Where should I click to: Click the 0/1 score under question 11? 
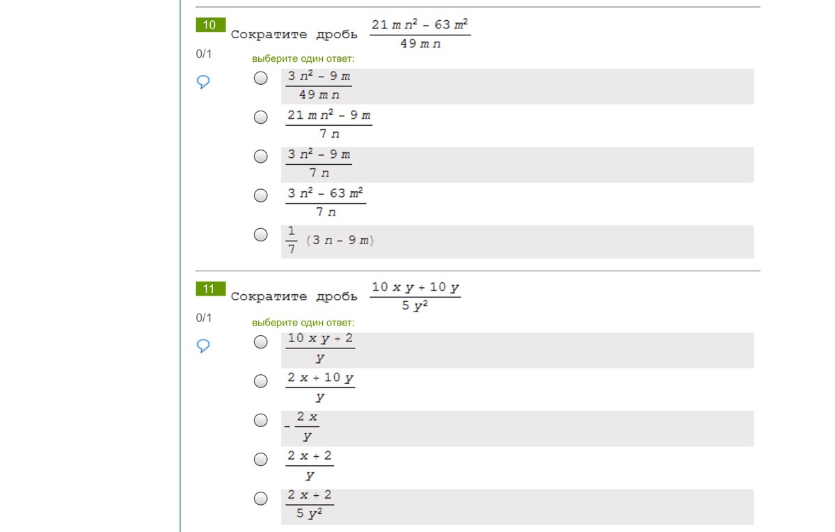[x=204, y=318]
